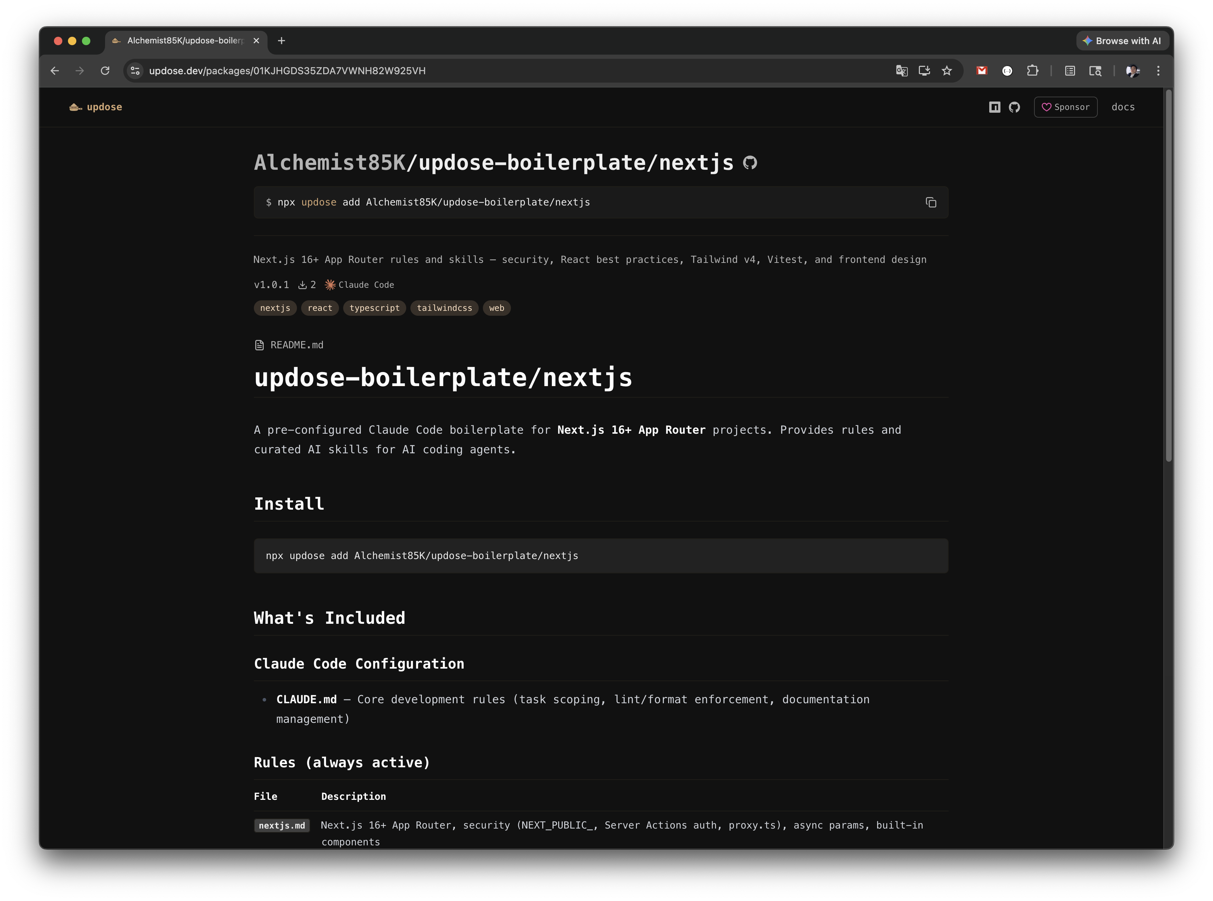Viewport: 1213px width, 901px height.
Task: Click inside the browser address bar
Action: click(x=382, y=70)
